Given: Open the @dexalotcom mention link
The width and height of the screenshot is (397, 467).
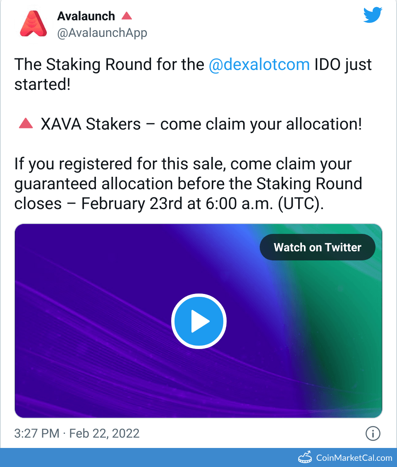Looking at the screenshot, I should click(259, 65).
